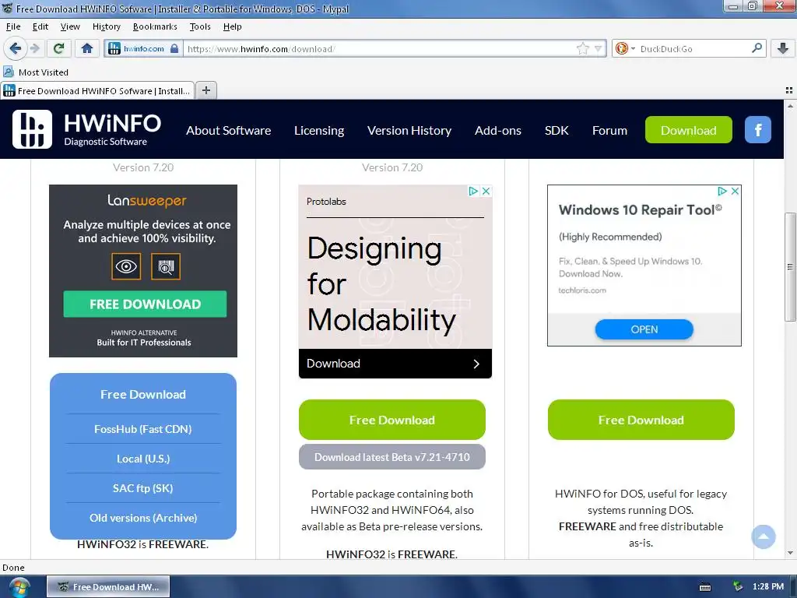Image resolution: width=797 pixels, height=598 pixels.
Task: Select the Free Download HWiNFO browser tab
Action: [97, 90]
